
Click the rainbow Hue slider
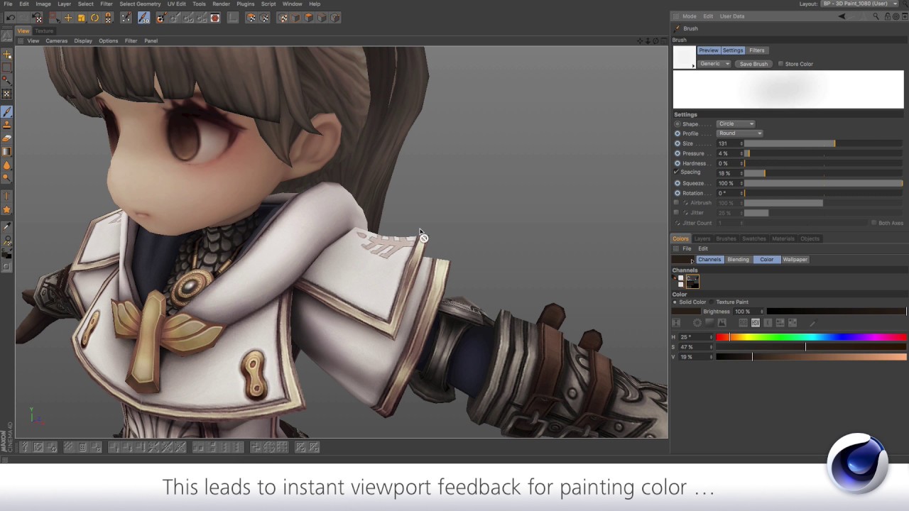811,337
